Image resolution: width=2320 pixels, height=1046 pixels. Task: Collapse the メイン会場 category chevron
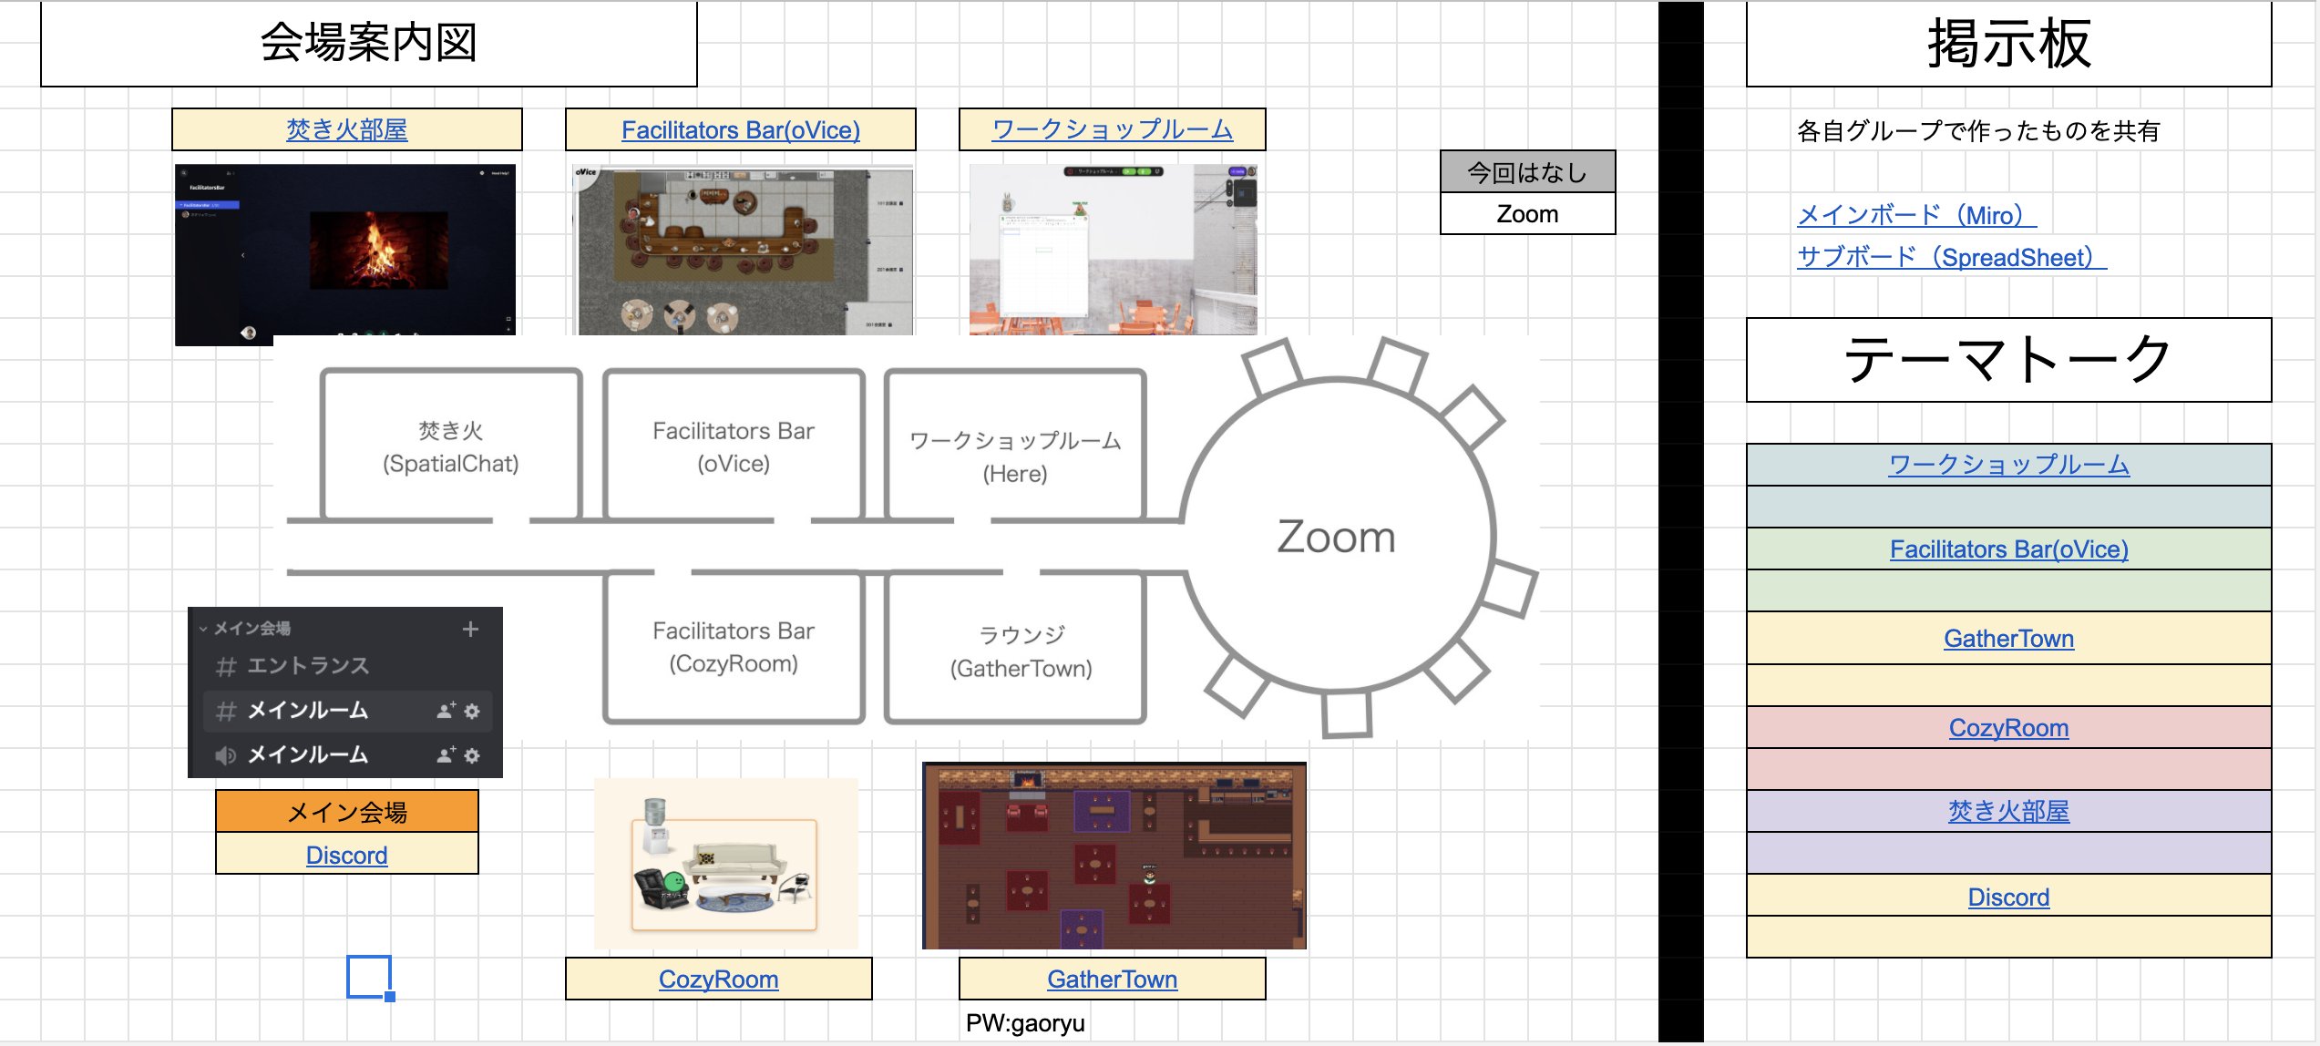click(203, 629)
